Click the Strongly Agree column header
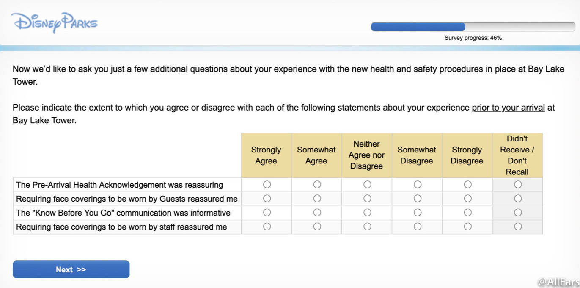580x288 pixels. click(x=266, y=155)
